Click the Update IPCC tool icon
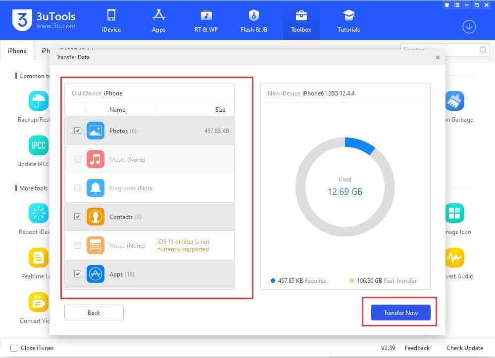 [37, 146]
